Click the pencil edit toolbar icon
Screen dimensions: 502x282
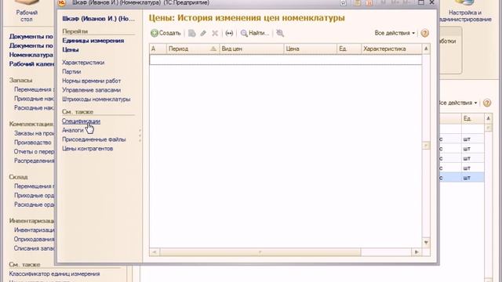click(203, 33)
